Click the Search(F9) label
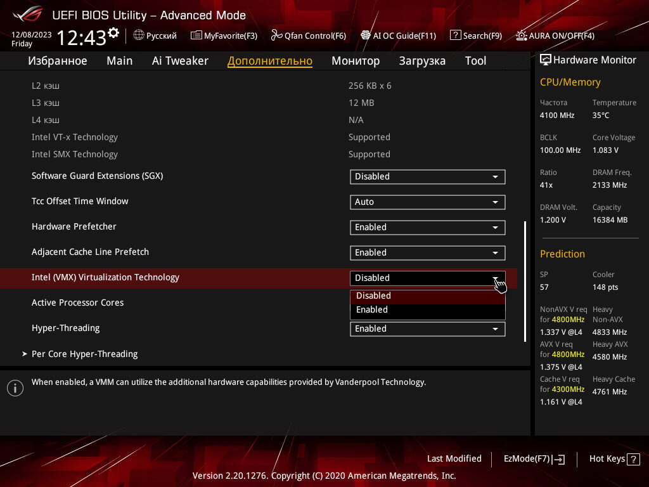Image resolution: width=649 pixels, height=487 pixels. [482, 36]
